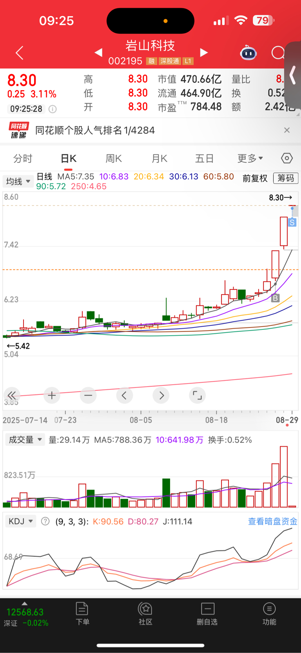Jump to earliest data with double-left arrows
Screen dimensions: 301x653
pyautogui.click(x=12, y=395)
